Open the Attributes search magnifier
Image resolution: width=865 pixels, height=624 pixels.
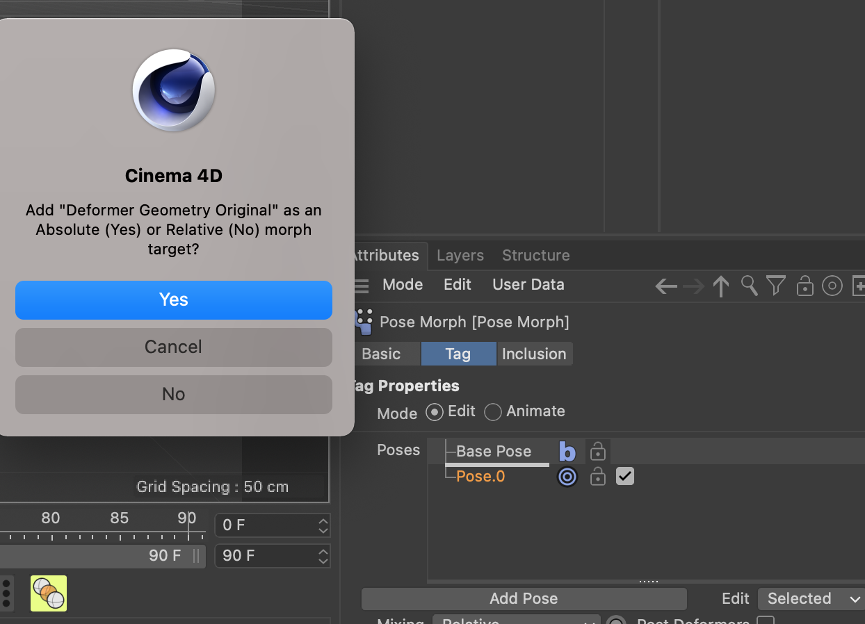(x=749, y=286)
